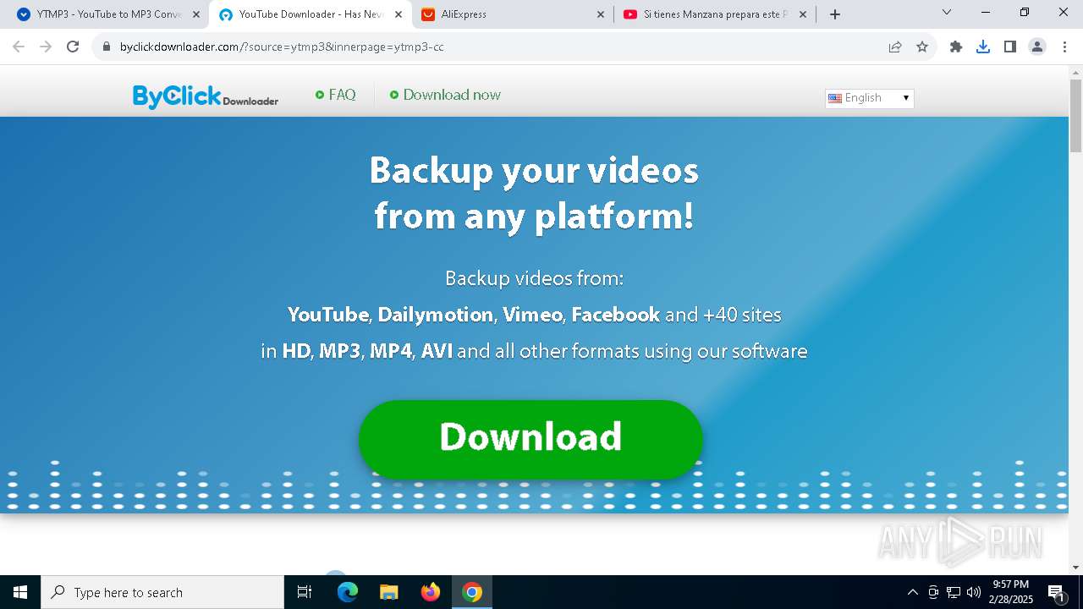Open the volume speaker tray icon
The height and width of the screenshot is (609, 1083).
[x=974, y=592]
